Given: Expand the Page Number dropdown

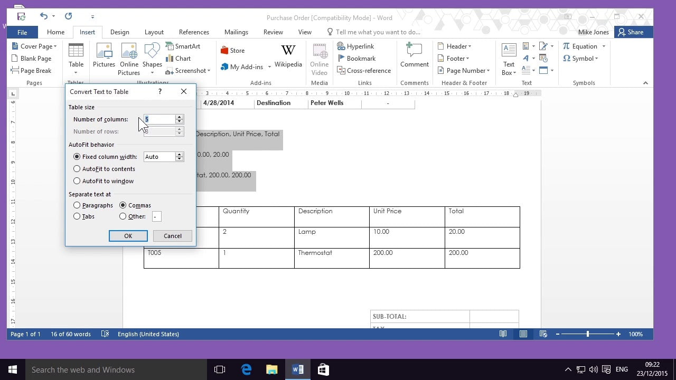Looking at the screenshot, I should [x=464, y=71].
